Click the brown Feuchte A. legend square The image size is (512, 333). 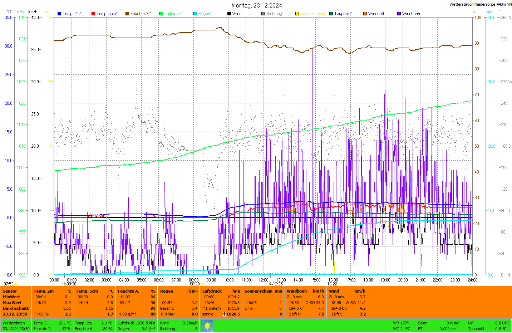[x=127, y=14]
